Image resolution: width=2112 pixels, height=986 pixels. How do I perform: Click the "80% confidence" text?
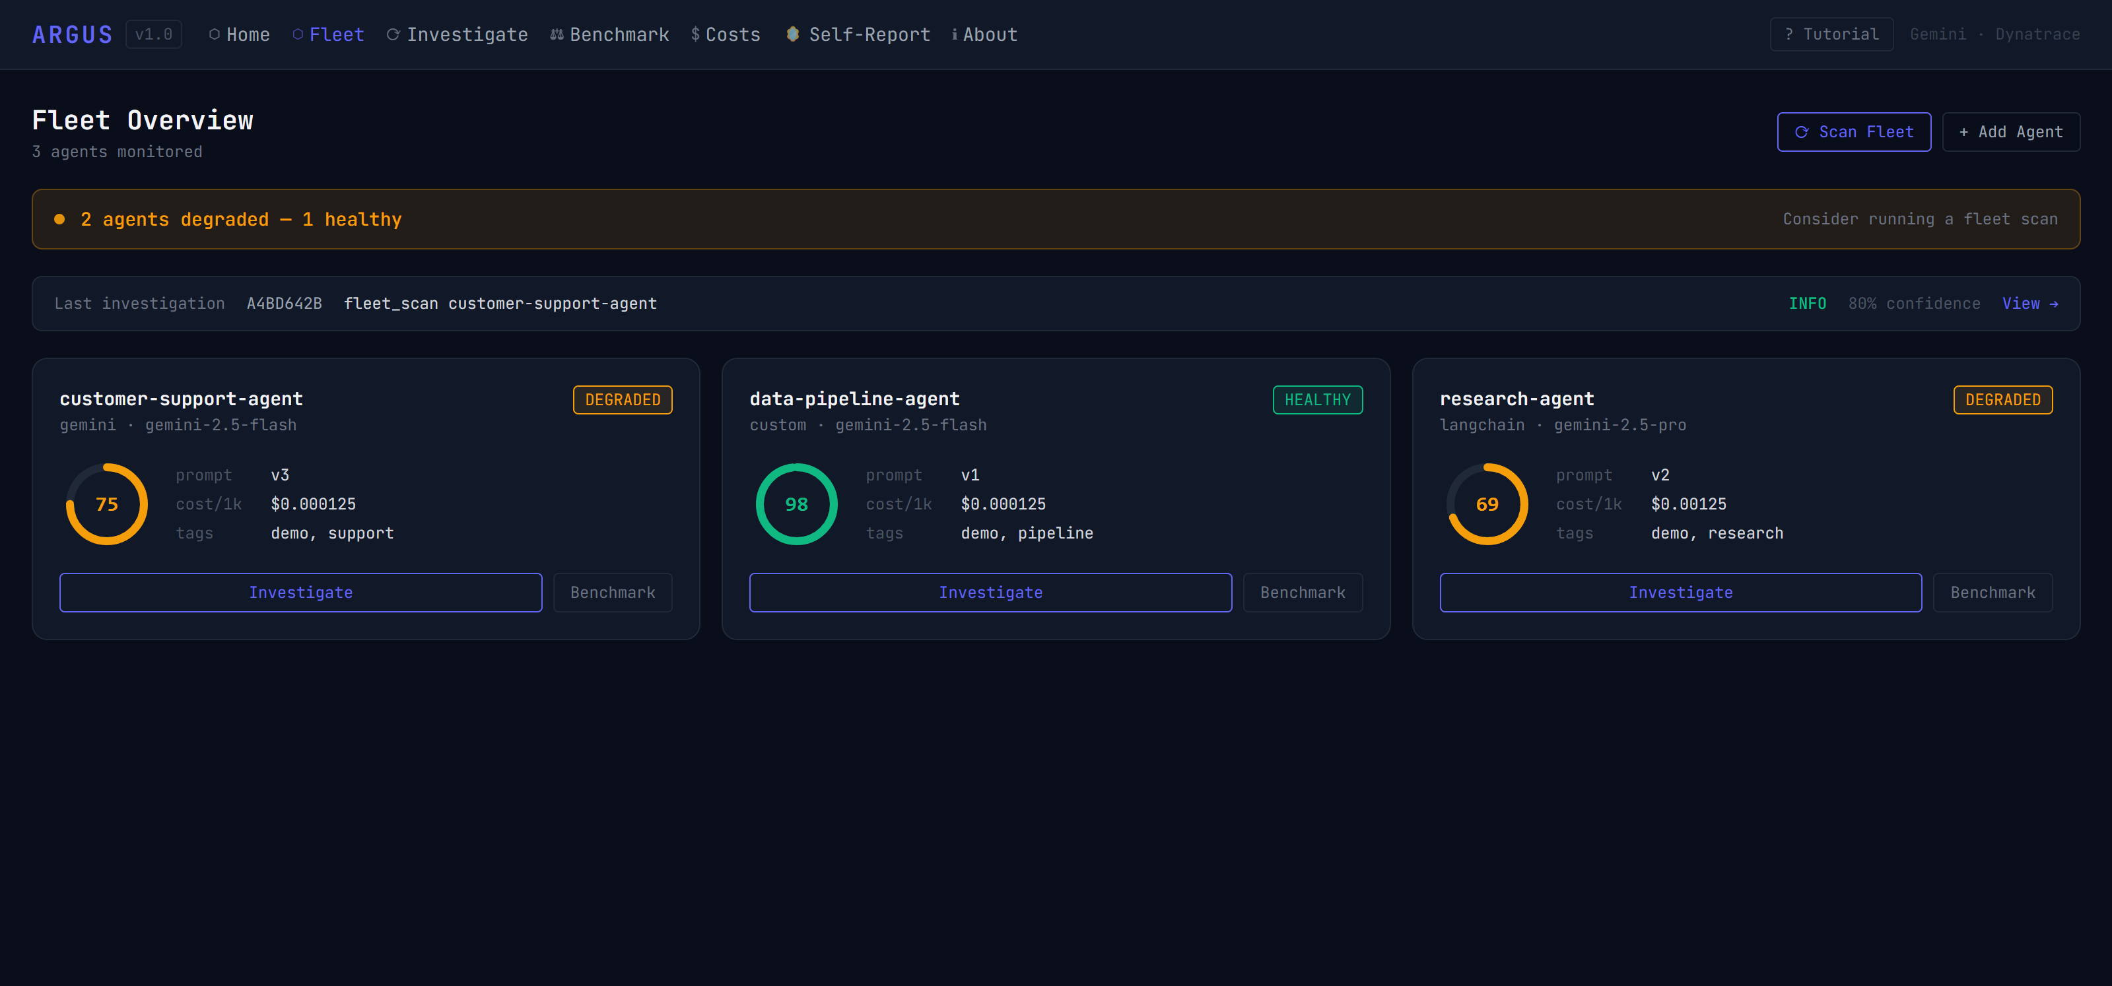tap(1913, 304)
